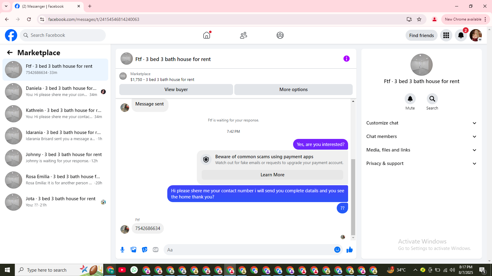Choose a GIF icon
This screenshot has width=492, height=276.
(156, 250)
